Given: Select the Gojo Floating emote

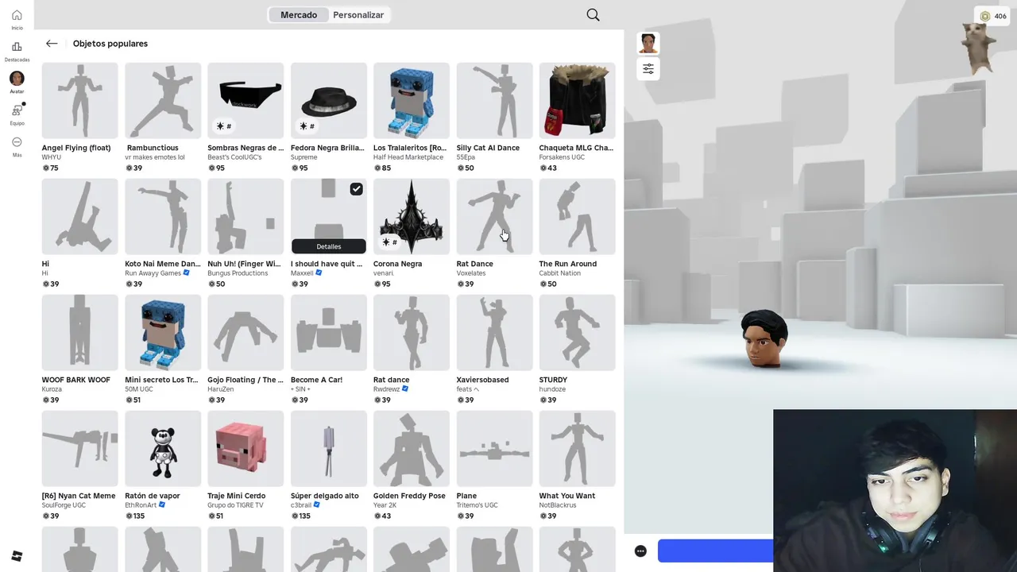Looking at the screenshot, I should click(246, 333).
